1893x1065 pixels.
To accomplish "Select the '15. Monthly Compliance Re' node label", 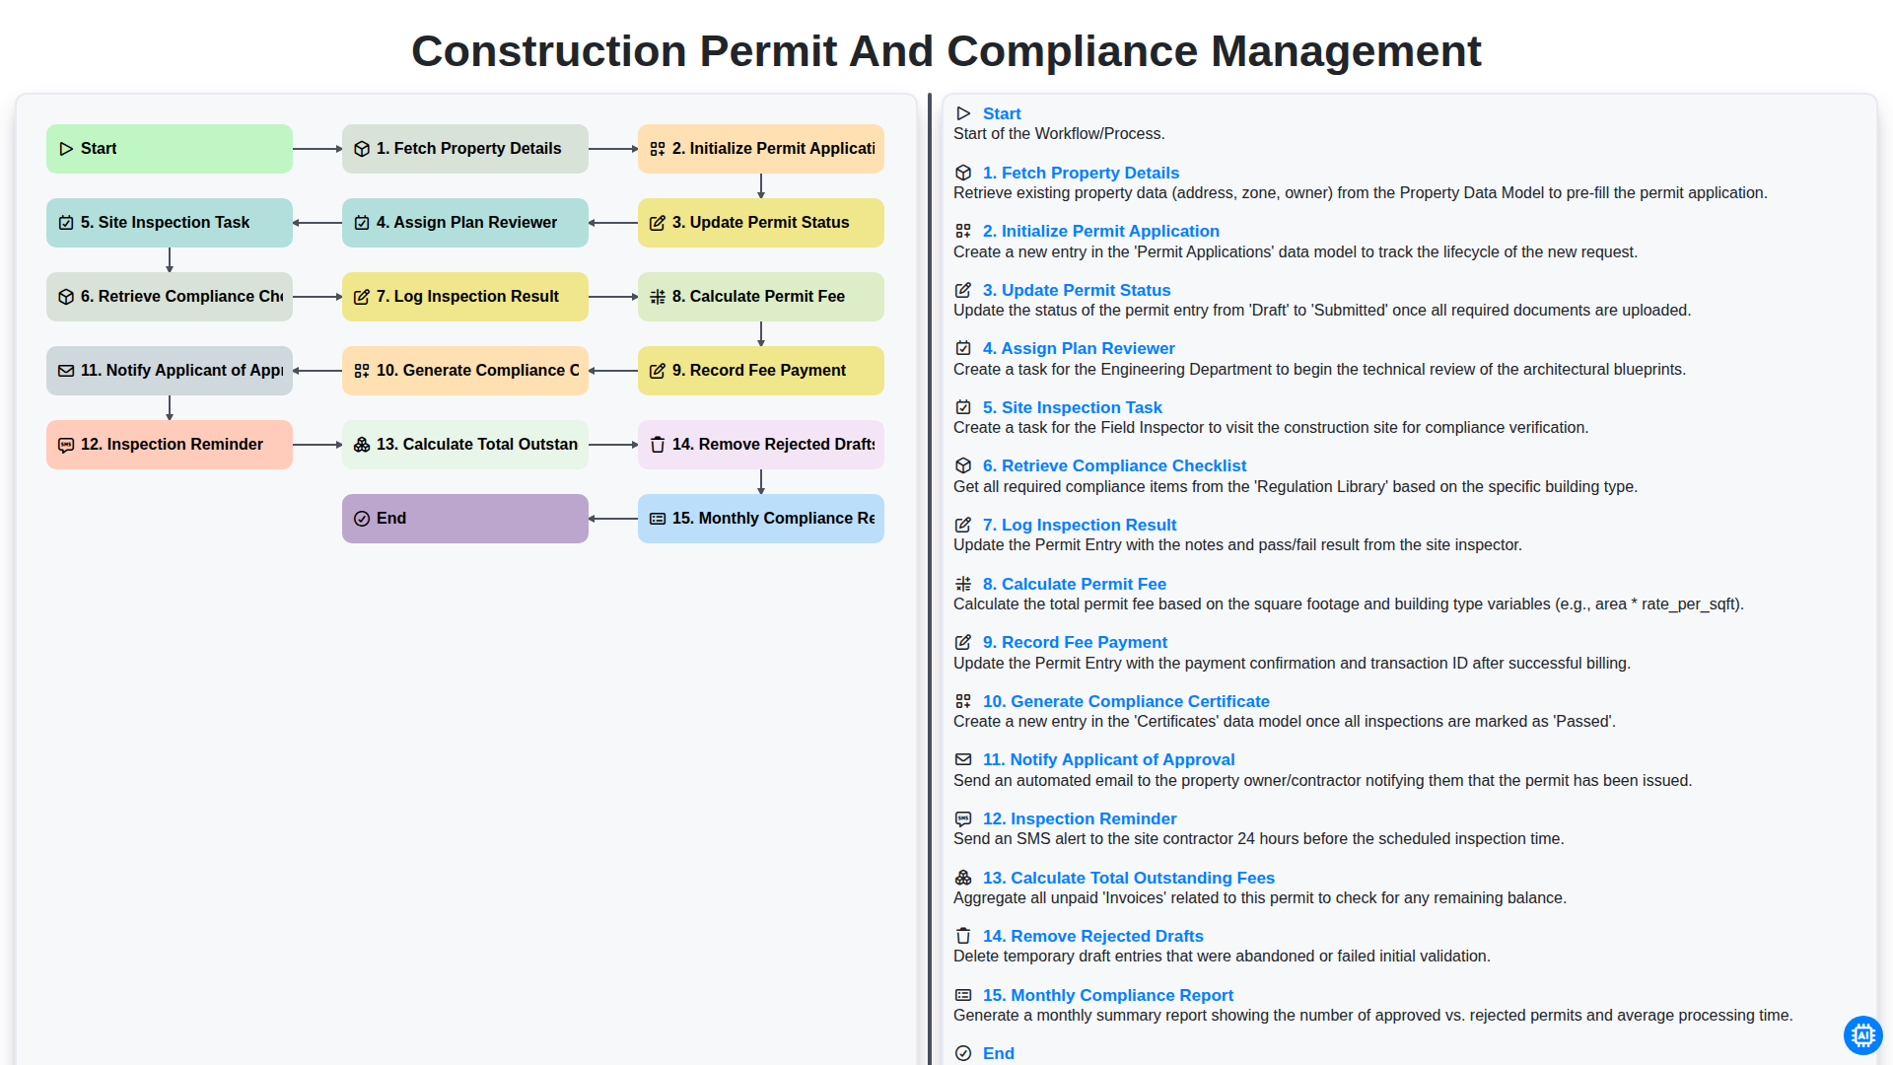I will (x=773, y=519).
